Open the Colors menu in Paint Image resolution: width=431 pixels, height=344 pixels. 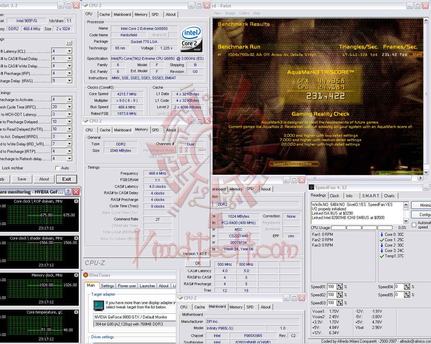pyautogui.click(x=244, y=13)
